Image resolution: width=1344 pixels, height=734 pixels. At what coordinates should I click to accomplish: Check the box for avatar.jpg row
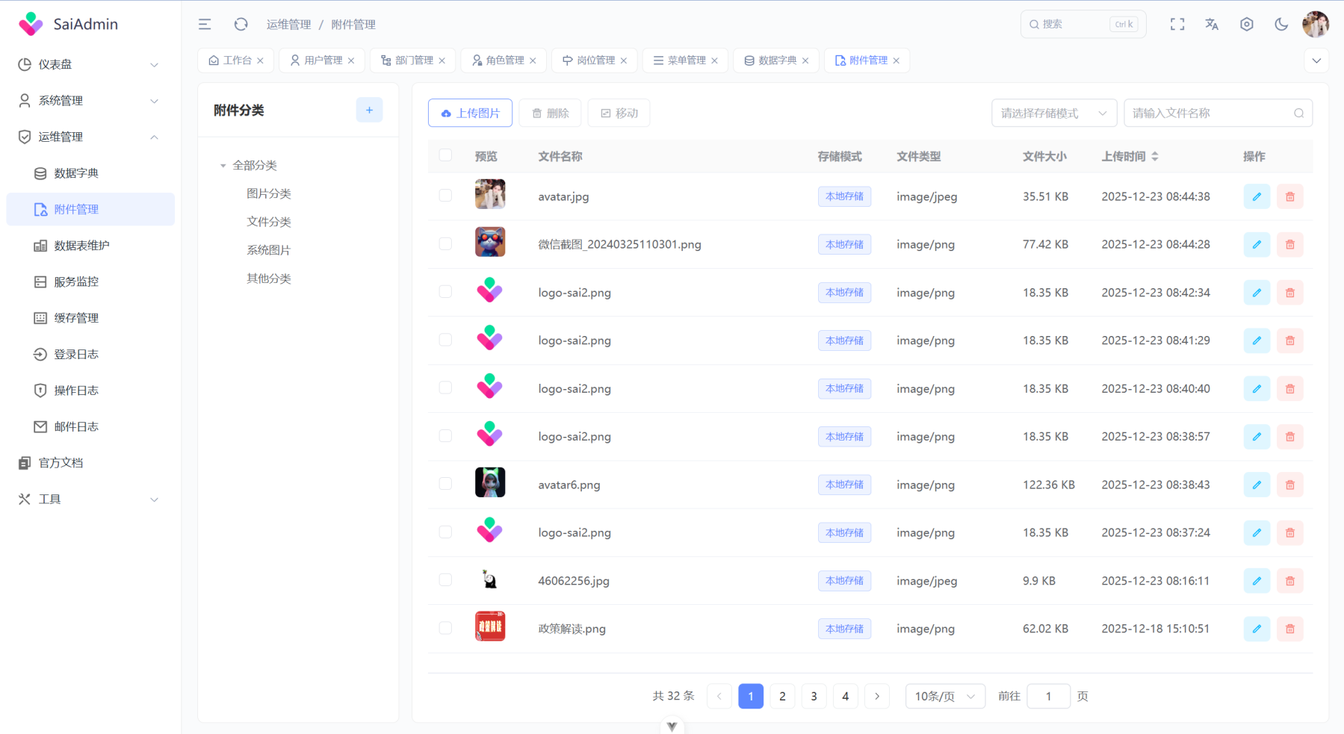445,196
